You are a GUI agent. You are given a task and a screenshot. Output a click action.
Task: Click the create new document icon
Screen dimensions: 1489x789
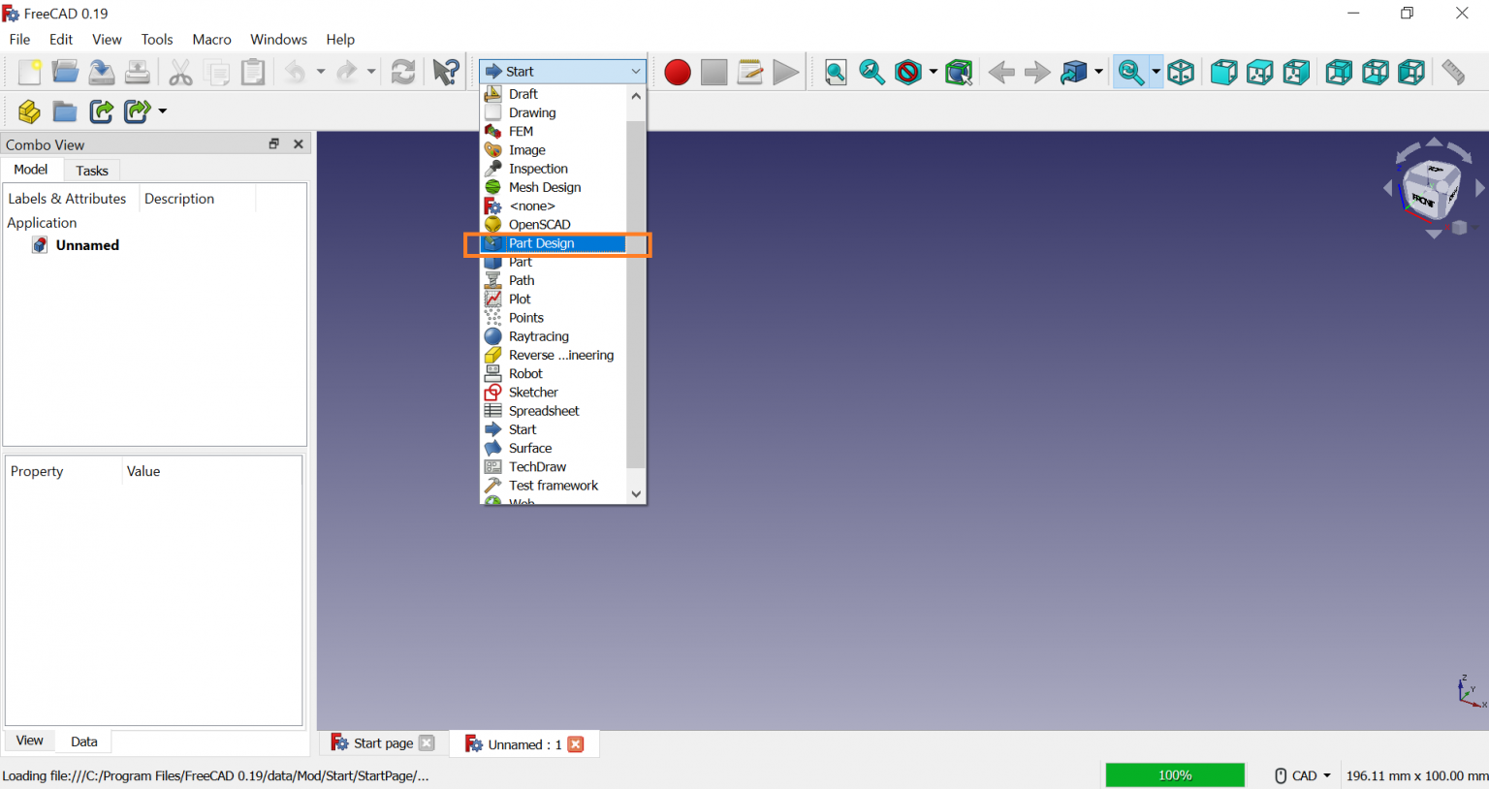(x=29, y=73)
